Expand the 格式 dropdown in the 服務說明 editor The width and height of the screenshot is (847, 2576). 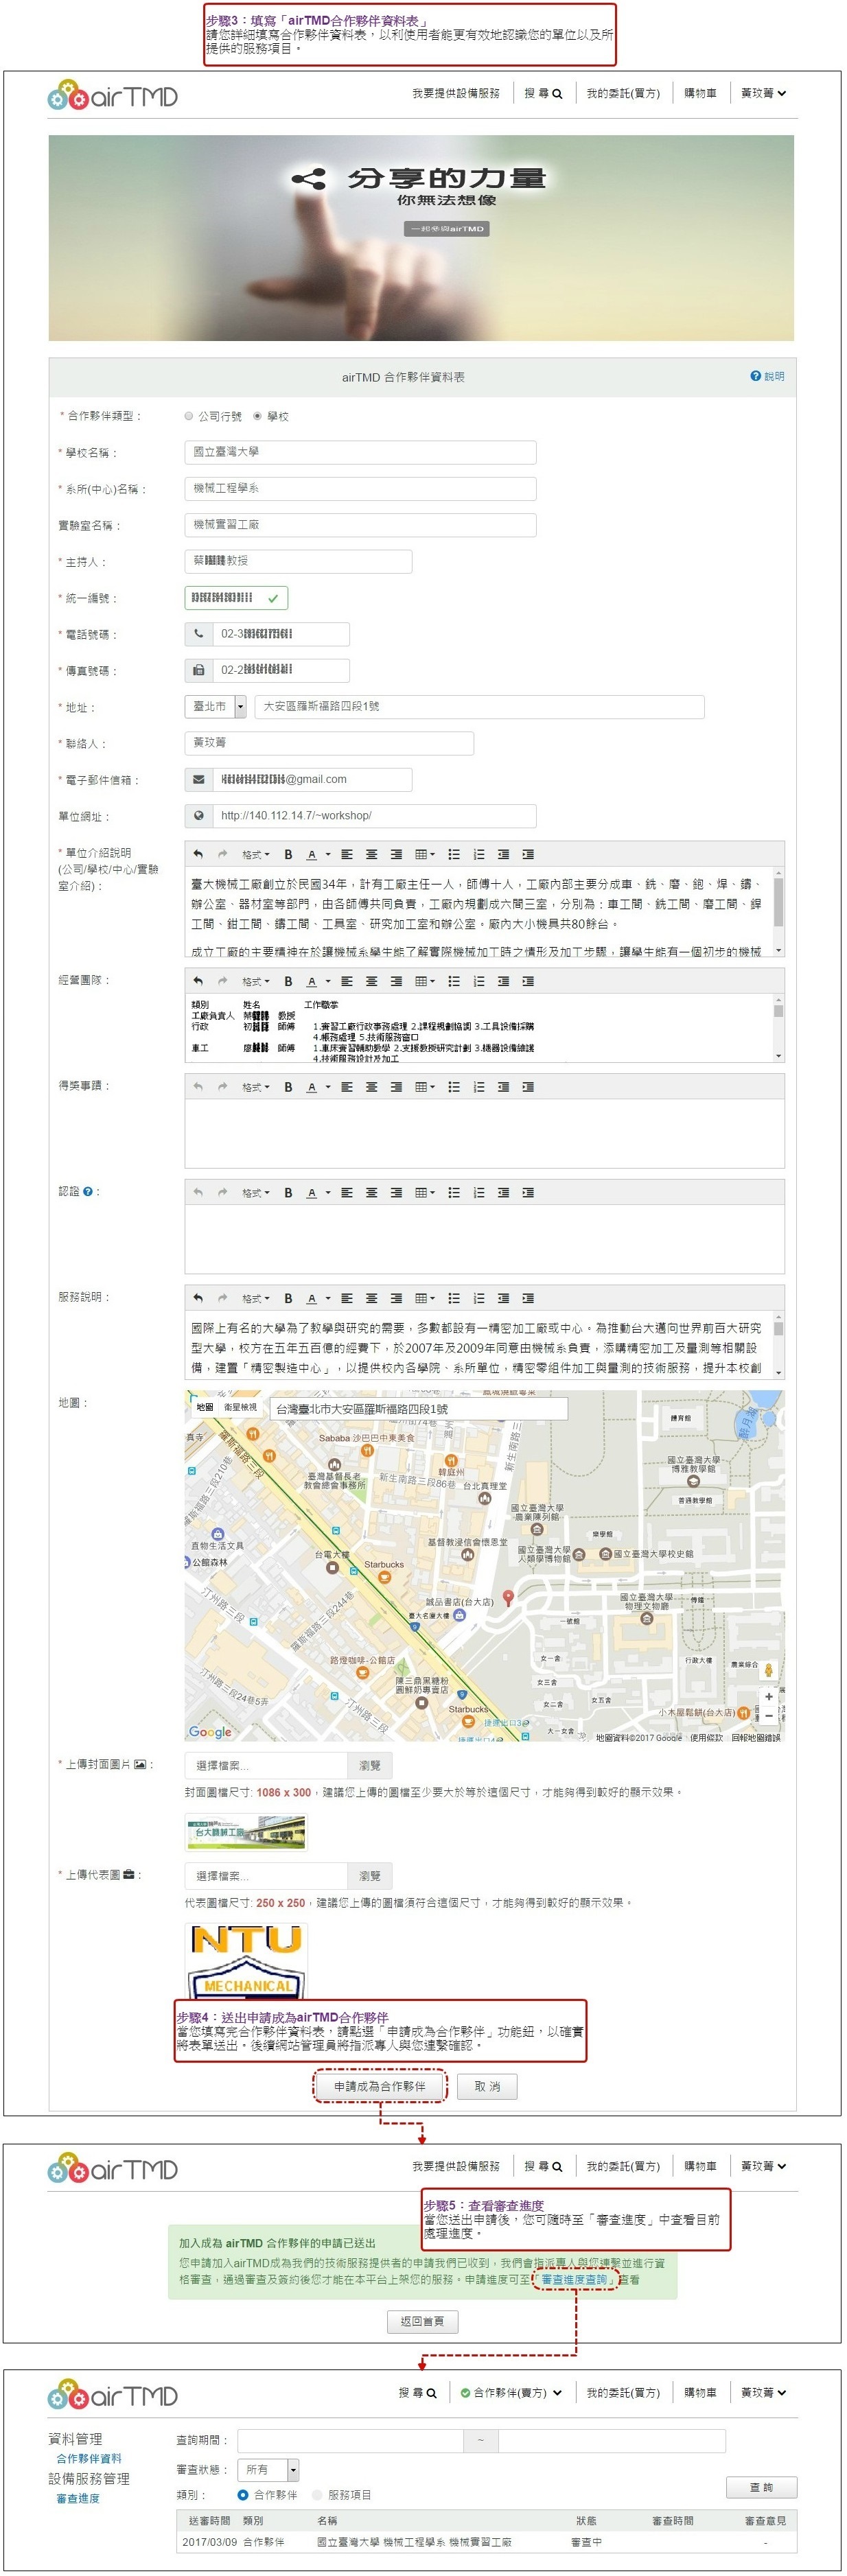[x=255, y=1299]
